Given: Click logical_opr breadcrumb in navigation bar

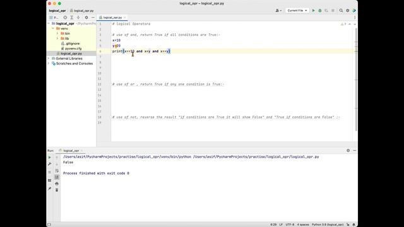Looking at the screenshot, I should coord(57,11).
